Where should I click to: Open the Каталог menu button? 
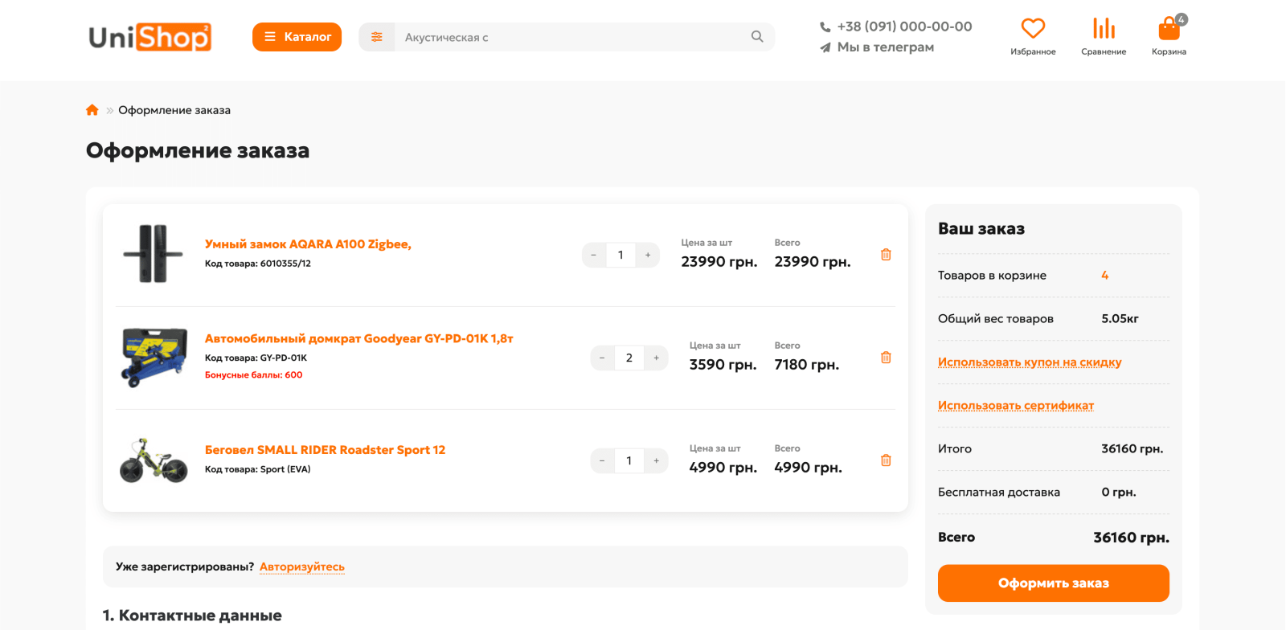point(297,37)
